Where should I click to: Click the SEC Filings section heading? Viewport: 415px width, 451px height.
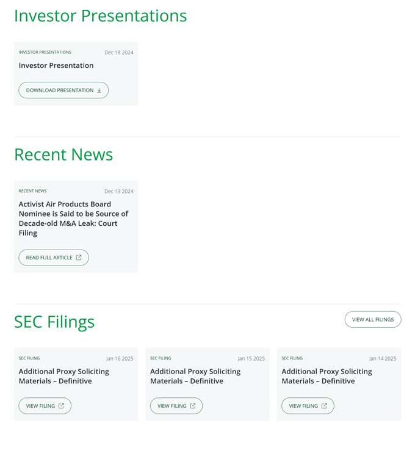[x=54, y=322]
